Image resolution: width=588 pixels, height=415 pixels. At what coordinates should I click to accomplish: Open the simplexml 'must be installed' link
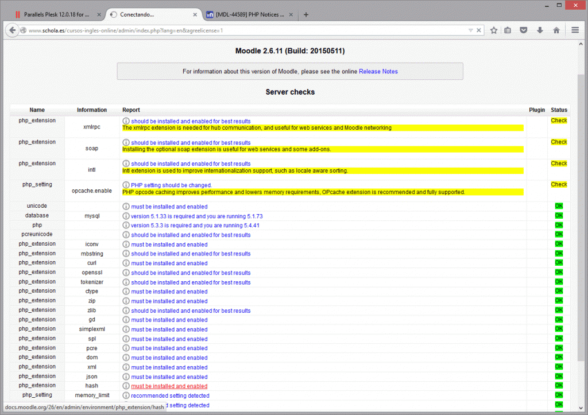[x=169, y=329]
